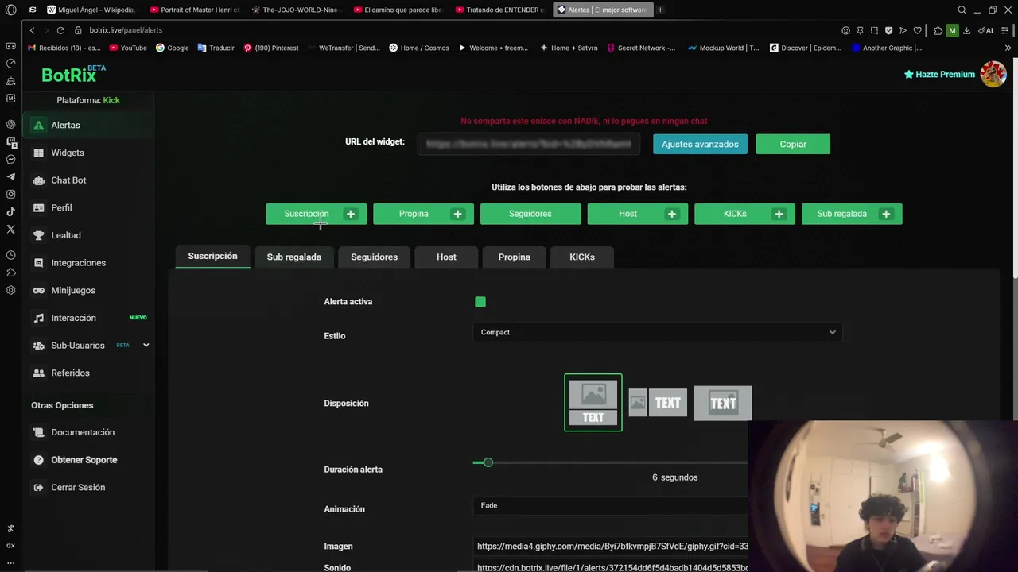Screen dimensions: 1018x572
Task: Click the browser back arrow
Action: (x=32, y=30)
